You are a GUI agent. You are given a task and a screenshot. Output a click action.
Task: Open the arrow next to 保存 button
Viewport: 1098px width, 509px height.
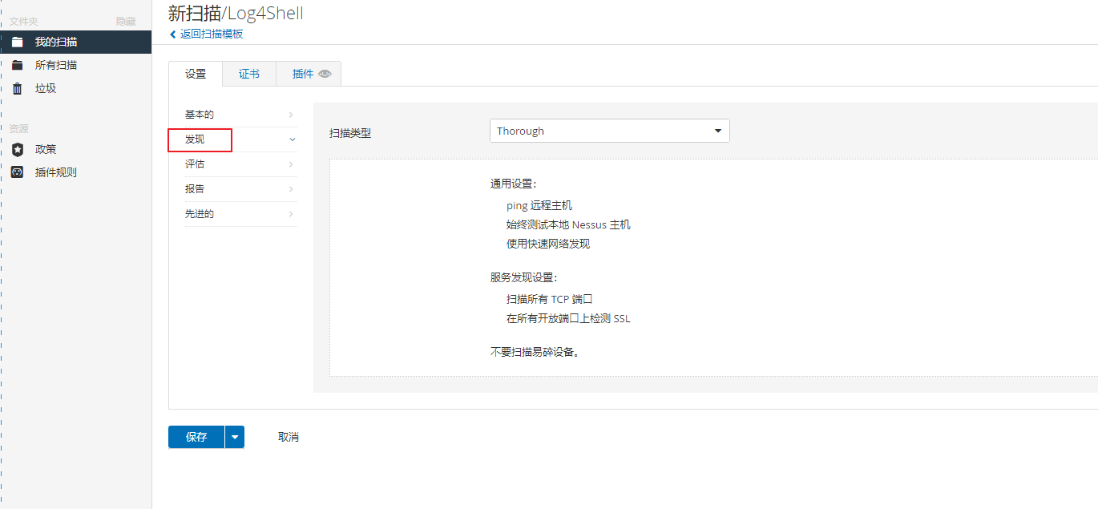(235, 437)
